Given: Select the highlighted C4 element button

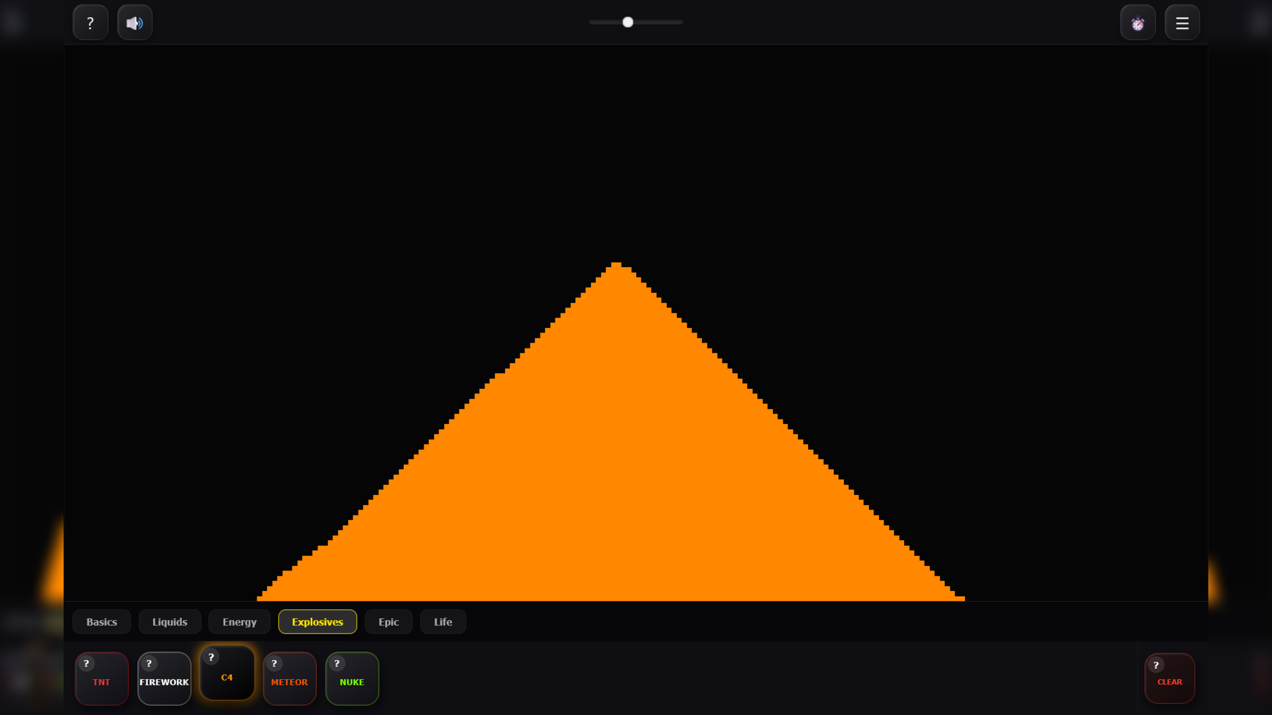Looking at the screenshot, I should pos(227,677).
